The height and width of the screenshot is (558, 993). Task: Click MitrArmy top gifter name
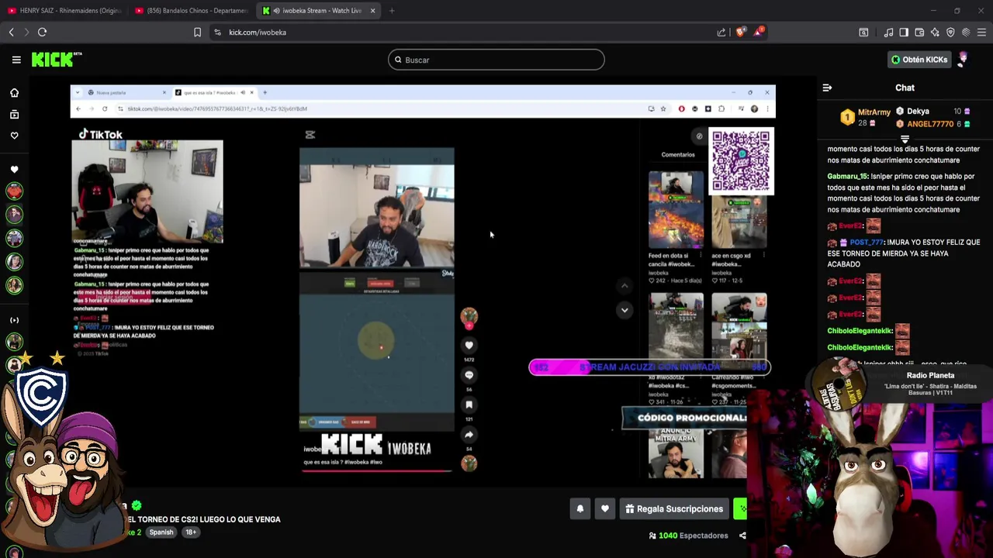pos(874,112)
